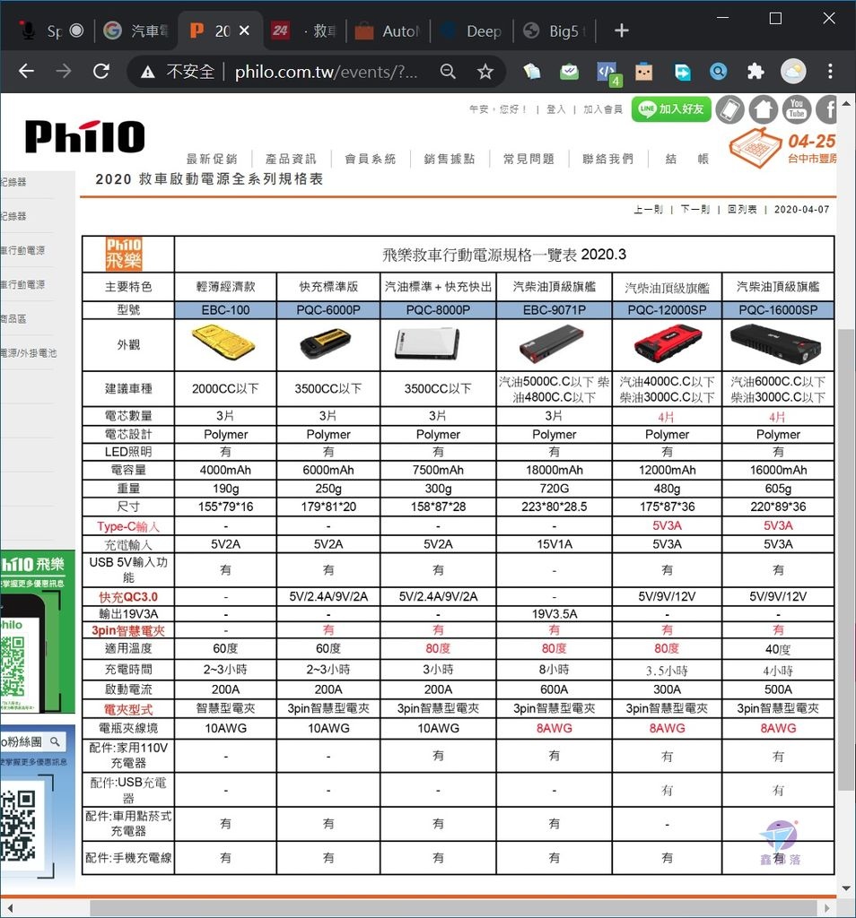This screenshot has width=856, height=918.
Task: Open the Chrome extensions puzzle icon
Action: tap(756, 72)
